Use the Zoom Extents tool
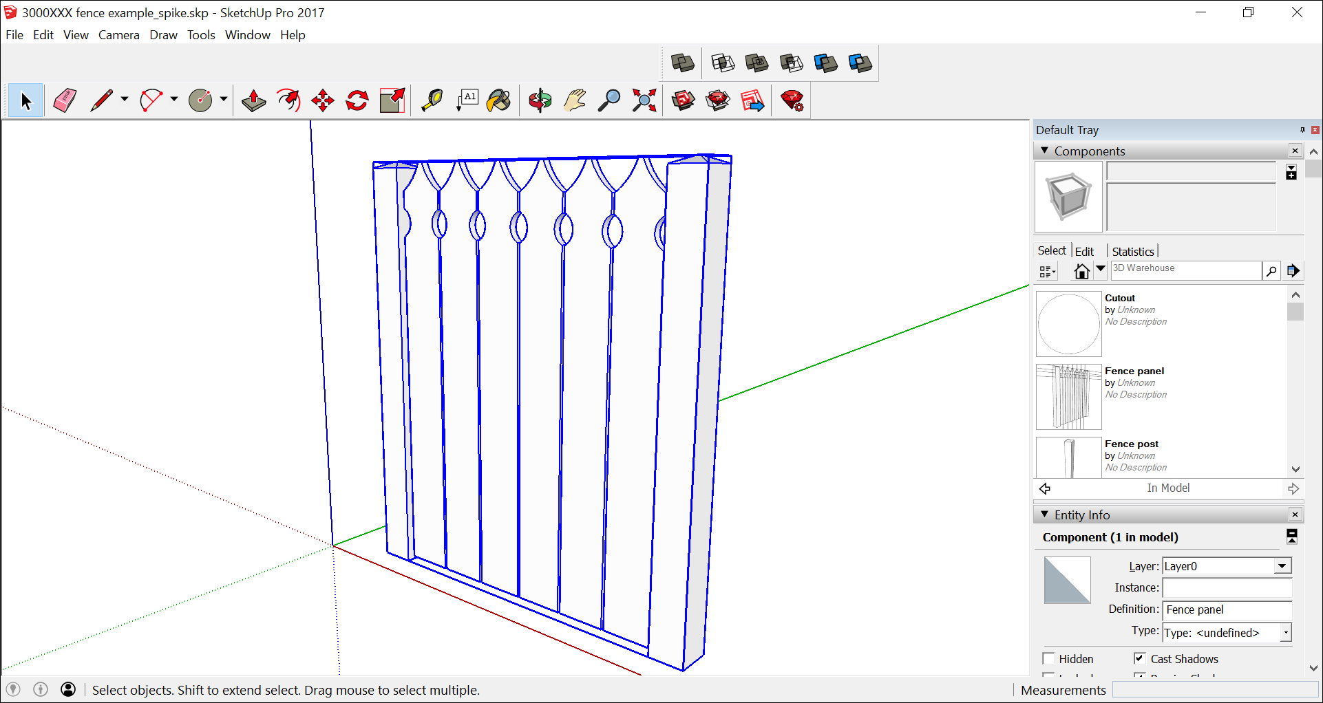This screenshot has height=703, width=1323. click(x=644, y=100)
